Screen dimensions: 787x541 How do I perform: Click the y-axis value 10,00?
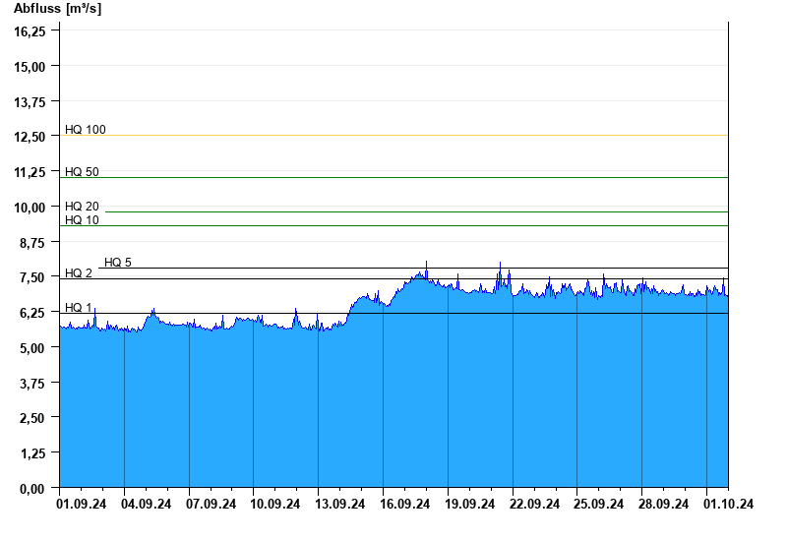[30, 208]
